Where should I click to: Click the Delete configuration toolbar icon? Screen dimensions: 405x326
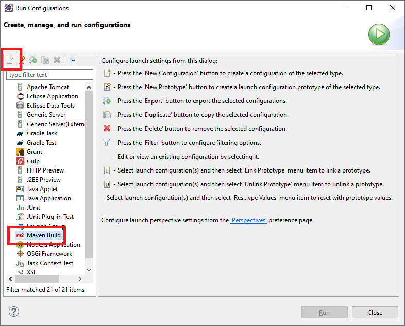57,60
